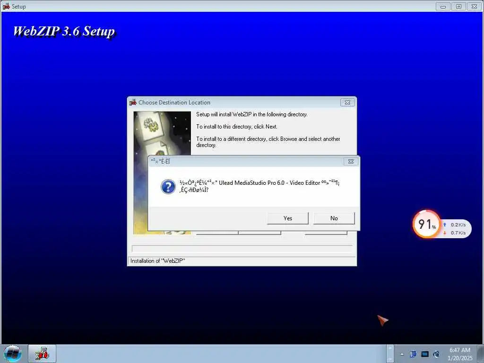Click the blue shield tray icon
This screenshot has height=363, width=484.
pos(413,354)
